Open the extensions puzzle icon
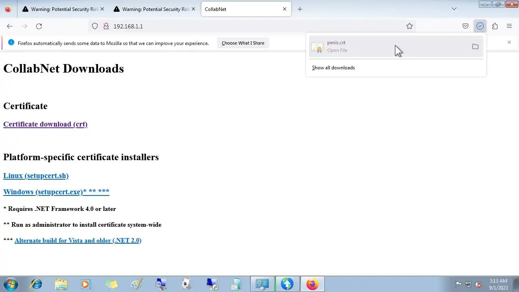The height and width of the screenshot is (292, 519). click(x=495, y=26)
